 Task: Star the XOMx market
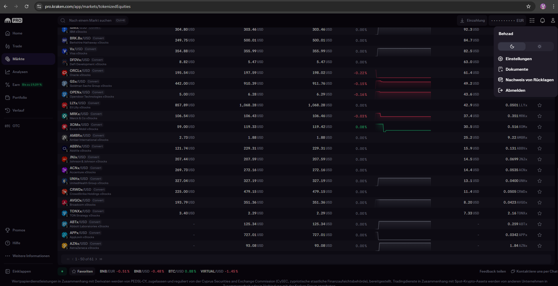pos(540,127)
